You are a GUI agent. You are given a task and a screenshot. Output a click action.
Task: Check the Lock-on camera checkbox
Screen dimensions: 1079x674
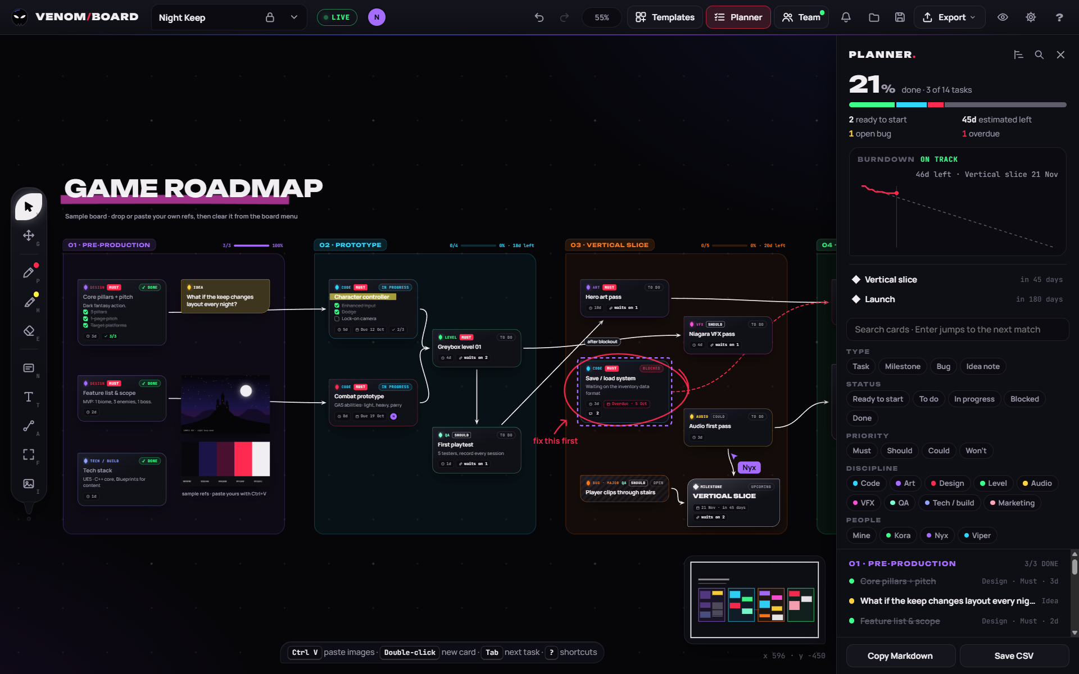(x=337, y=318)
